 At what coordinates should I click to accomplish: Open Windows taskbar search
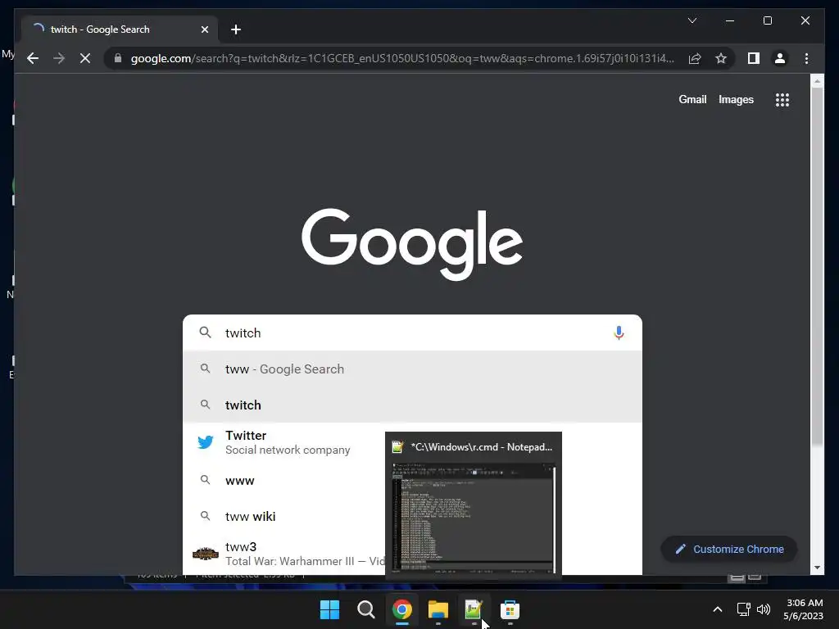(366, 609)
